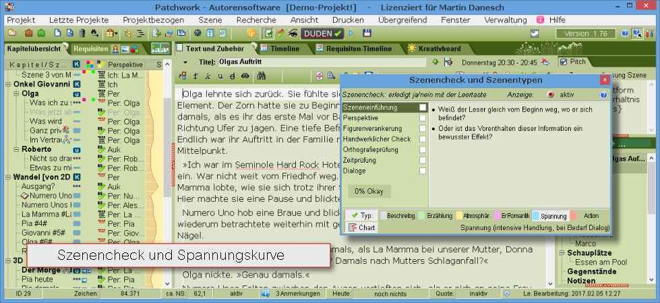Click the blue snowflake gear toolbar icon
The width and height of the screenshot is (660, 303).
pyautogui.click(x=198, y=33)
